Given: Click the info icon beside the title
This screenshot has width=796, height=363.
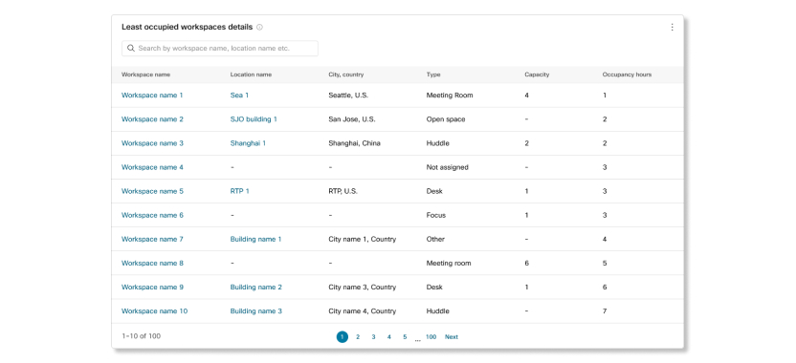Looking at the screenshot, I should pos(259,28).
